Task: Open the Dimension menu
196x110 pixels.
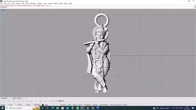Action: click(x=33, y=3)
